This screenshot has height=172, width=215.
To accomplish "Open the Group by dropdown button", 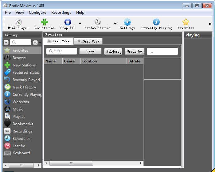I will pos(135,51).
